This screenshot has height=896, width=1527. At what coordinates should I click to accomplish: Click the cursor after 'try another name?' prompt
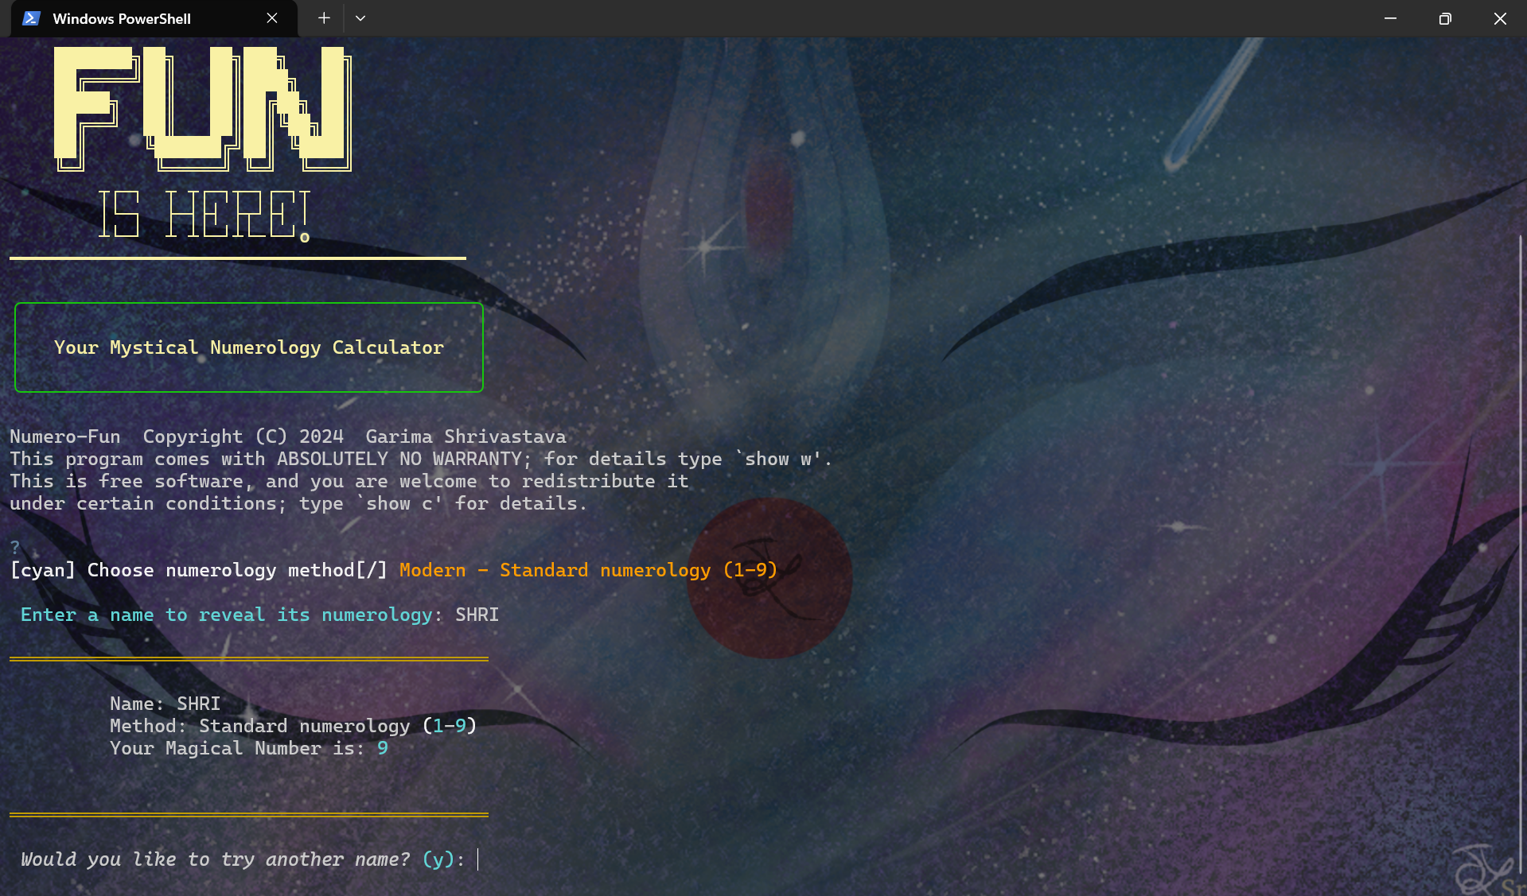tap(478, 859)
